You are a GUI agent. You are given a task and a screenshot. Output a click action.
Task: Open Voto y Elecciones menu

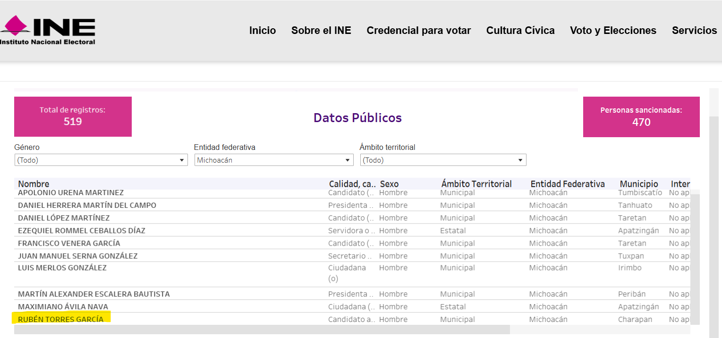click(x=613, y=31)
